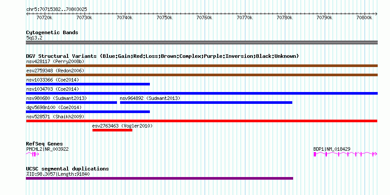390x195 pixels.
Task: Open variant label nsv428117 (Perry2008b)
Action: point(55,61)
